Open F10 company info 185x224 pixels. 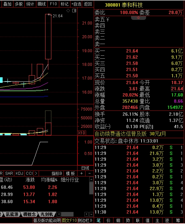(53, 4)
